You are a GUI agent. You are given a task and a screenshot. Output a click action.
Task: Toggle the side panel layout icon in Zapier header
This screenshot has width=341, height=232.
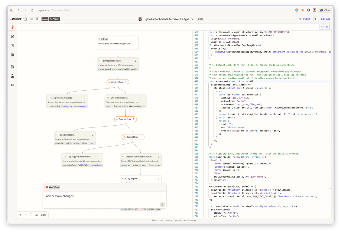pos(37,19)
